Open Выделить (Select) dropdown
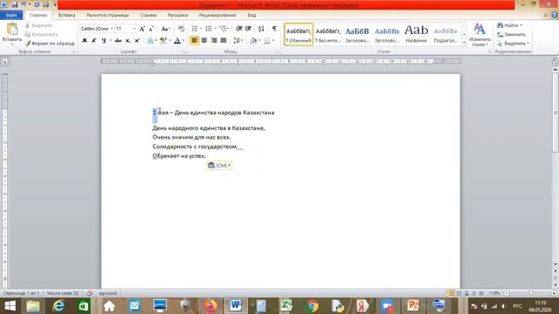The height and width of the screenshot is (314, 559). [513, 44]
